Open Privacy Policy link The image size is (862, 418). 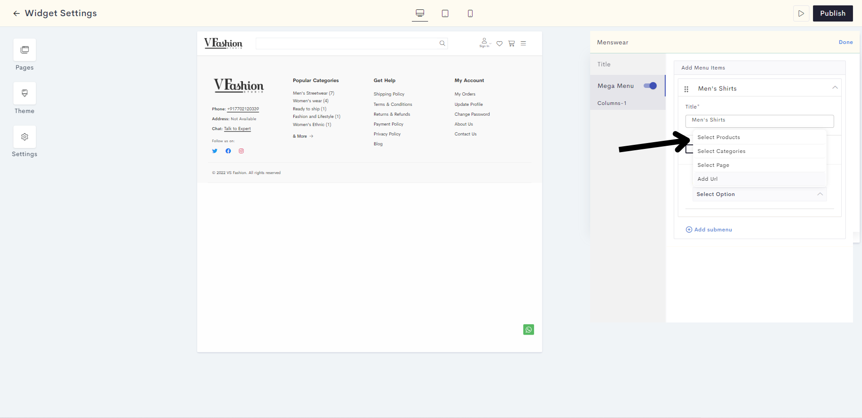click(x=387, y=134)
